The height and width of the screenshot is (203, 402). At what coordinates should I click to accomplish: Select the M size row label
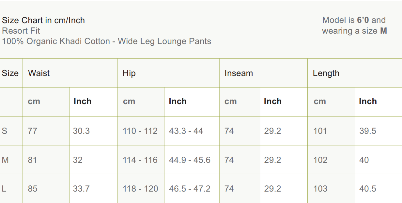tap(5, 160)
